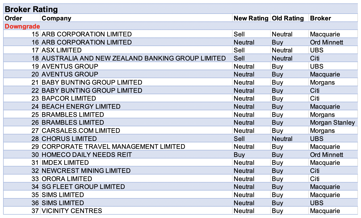Select the Broker column header
This screenshot has width=361, height=218.
click(x=320, y=18)
